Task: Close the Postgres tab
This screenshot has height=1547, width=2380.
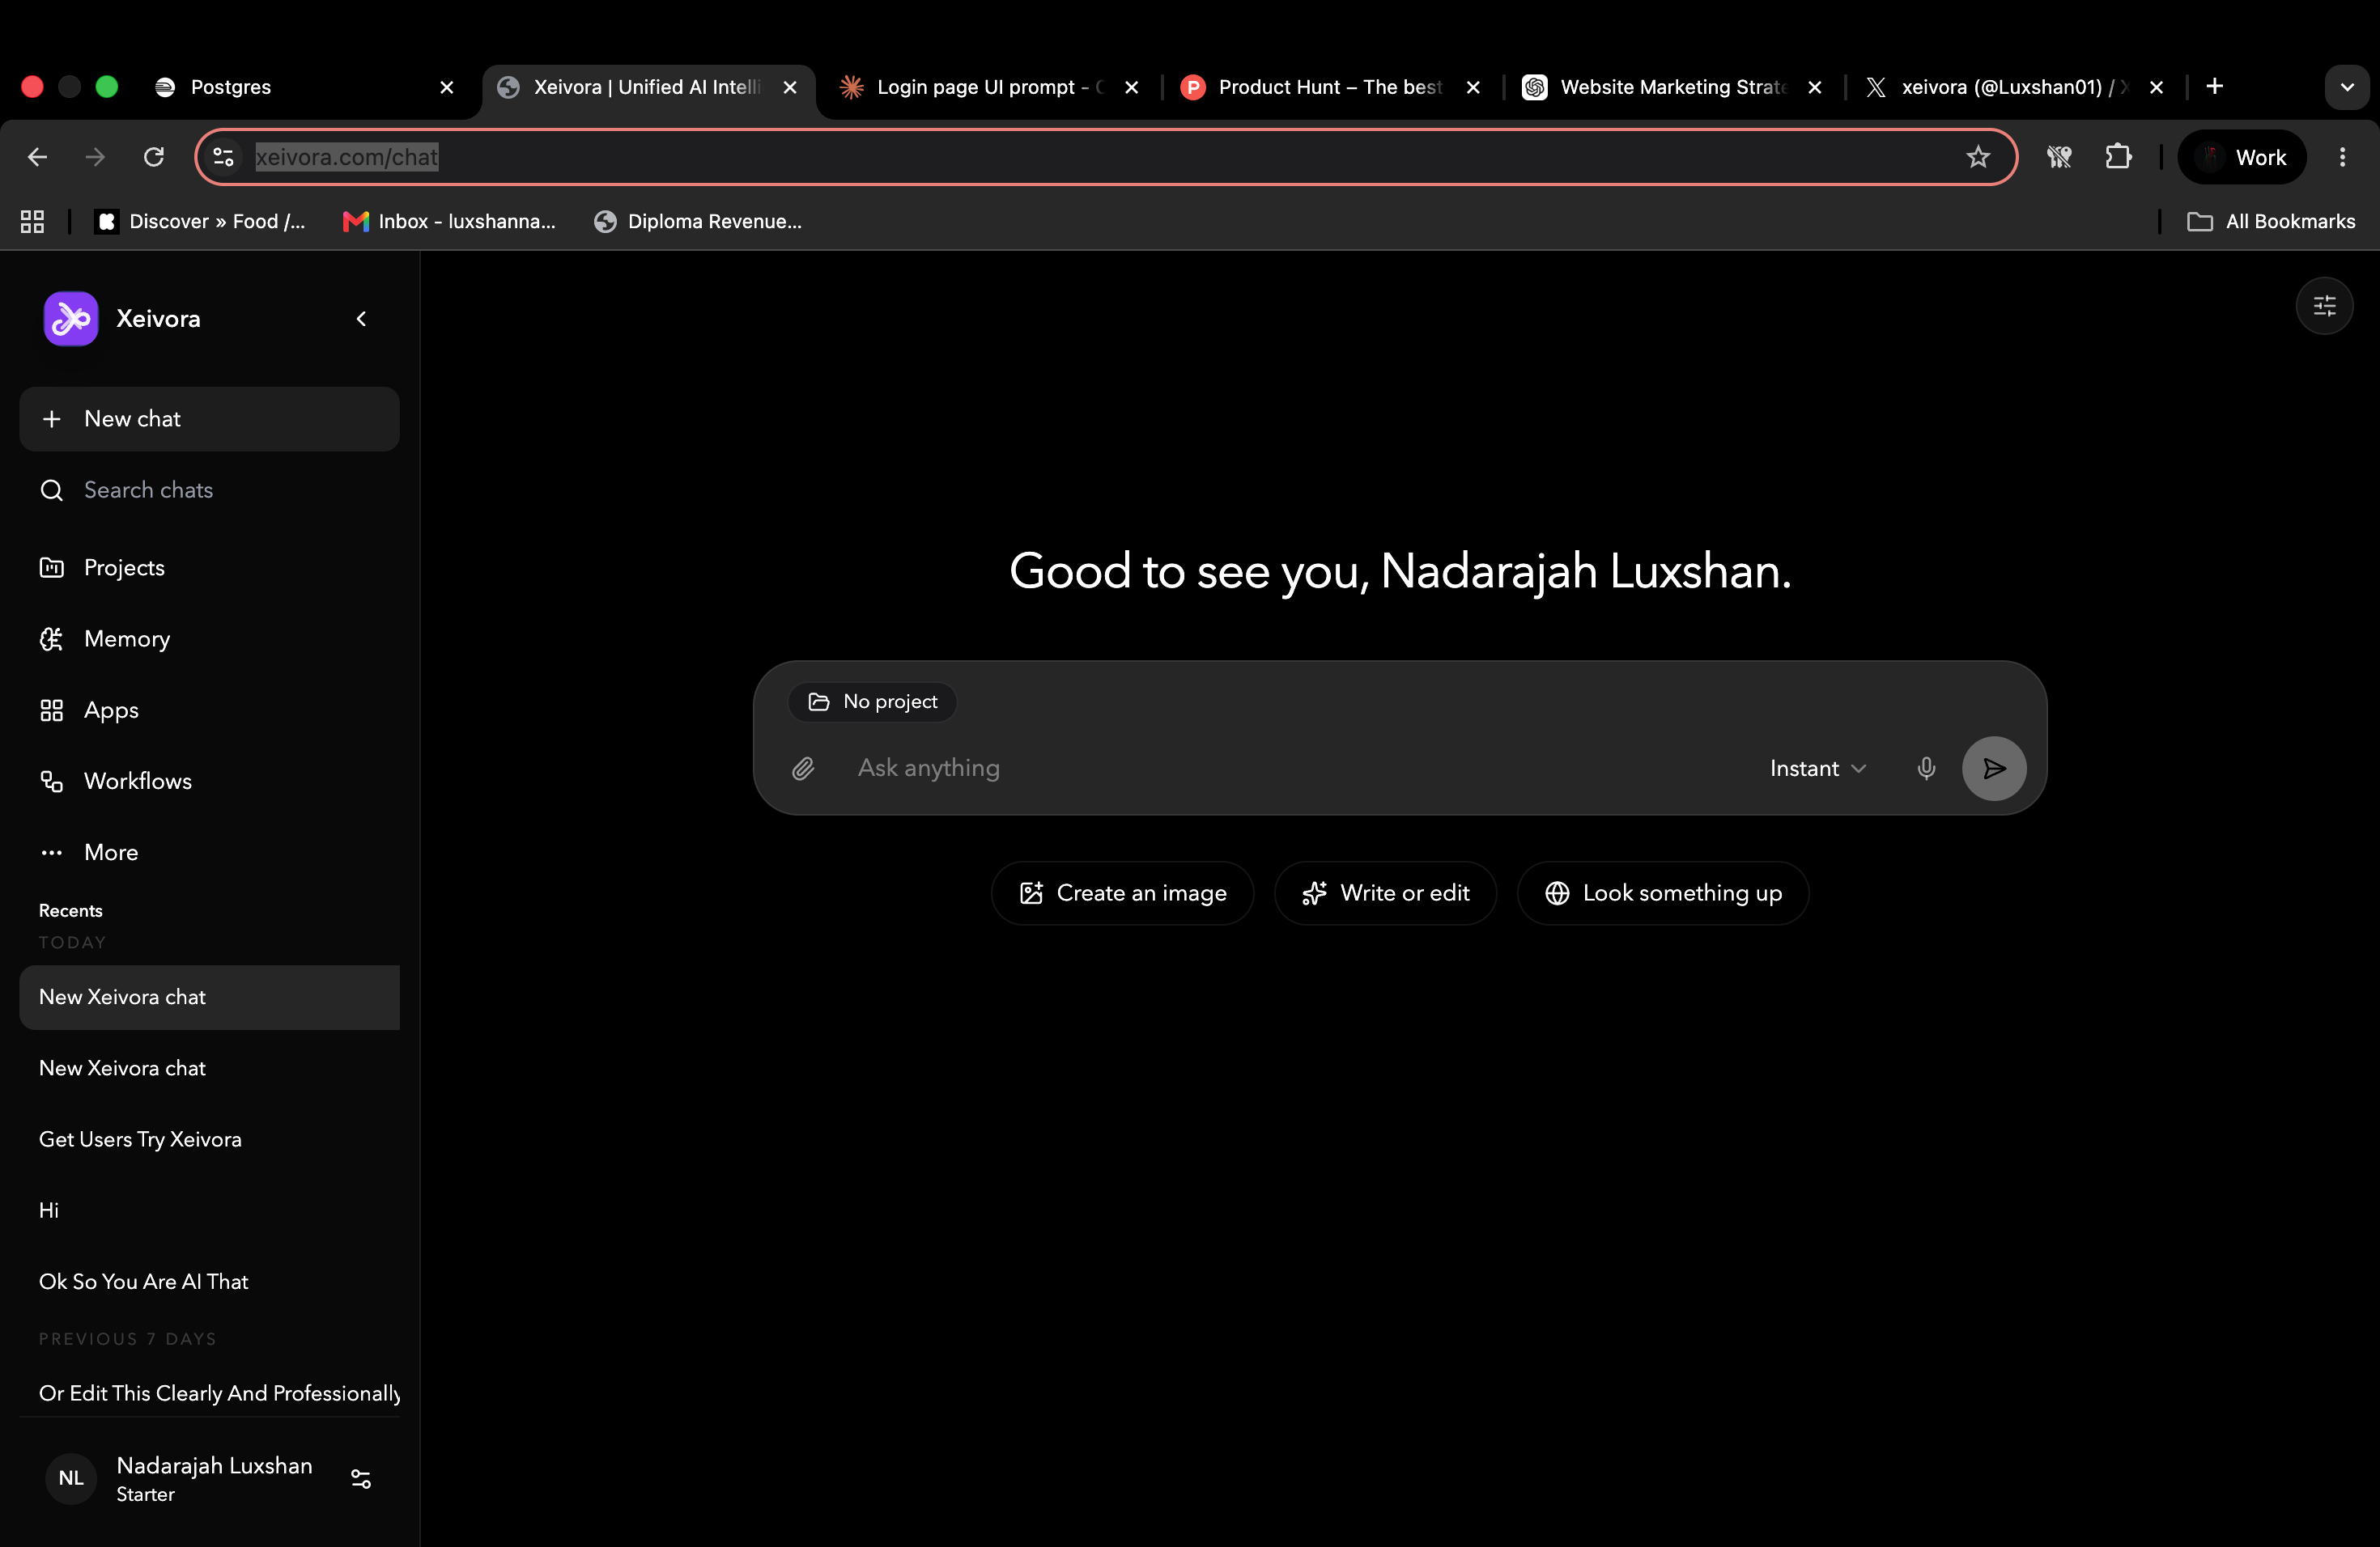Action: tap(447, 87)
